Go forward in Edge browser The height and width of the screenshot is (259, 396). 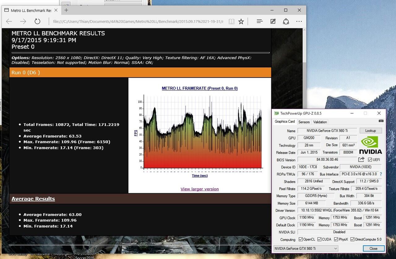23,21
